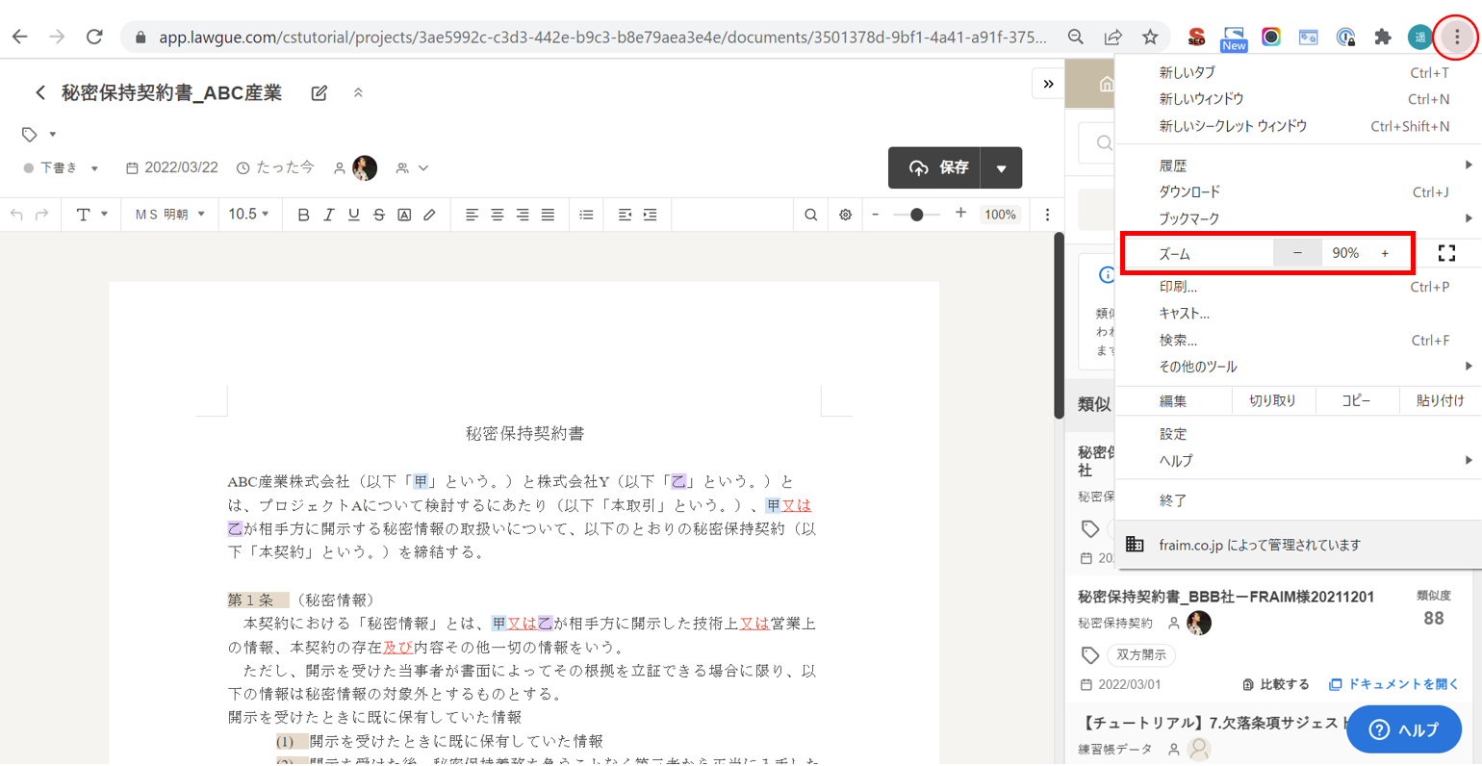Toggle browser fullscreen mode icon
Screen dimensions: 1482x766
tap(1445, 253)
